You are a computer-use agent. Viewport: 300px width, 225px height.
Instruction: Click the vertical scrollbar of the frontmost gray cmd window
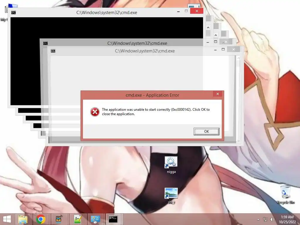click(238, 99)
